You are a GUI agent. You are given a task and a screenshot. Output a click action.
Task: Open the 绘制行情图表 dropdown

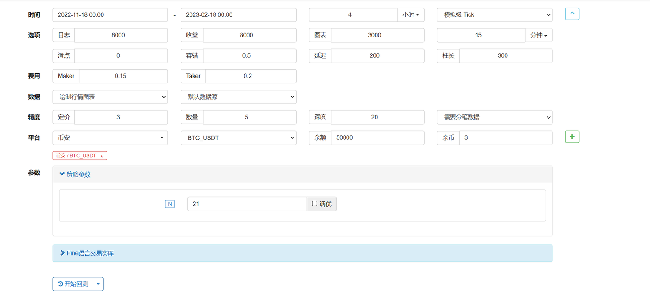tap(110, 96)
